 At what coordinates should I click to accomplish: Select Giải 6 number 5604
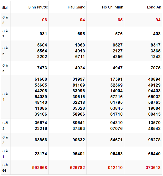coord(42,45)
